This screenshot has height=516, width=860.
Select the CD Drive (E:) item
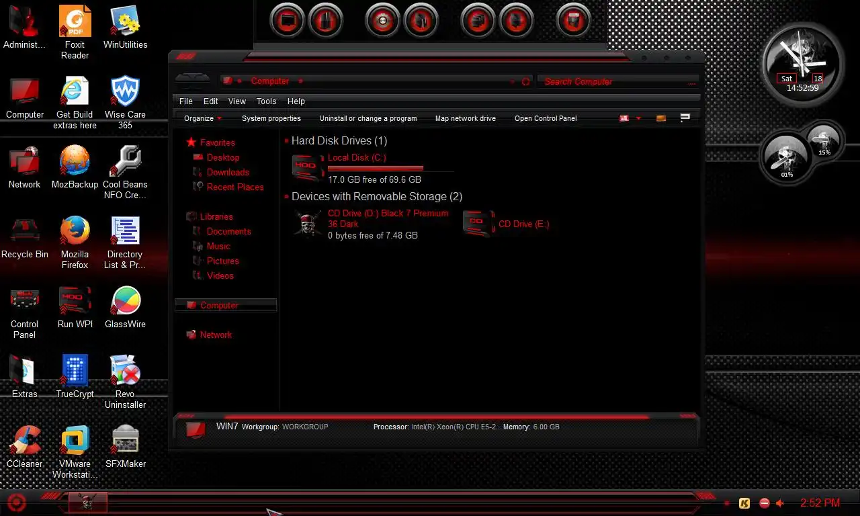(507, 224)
